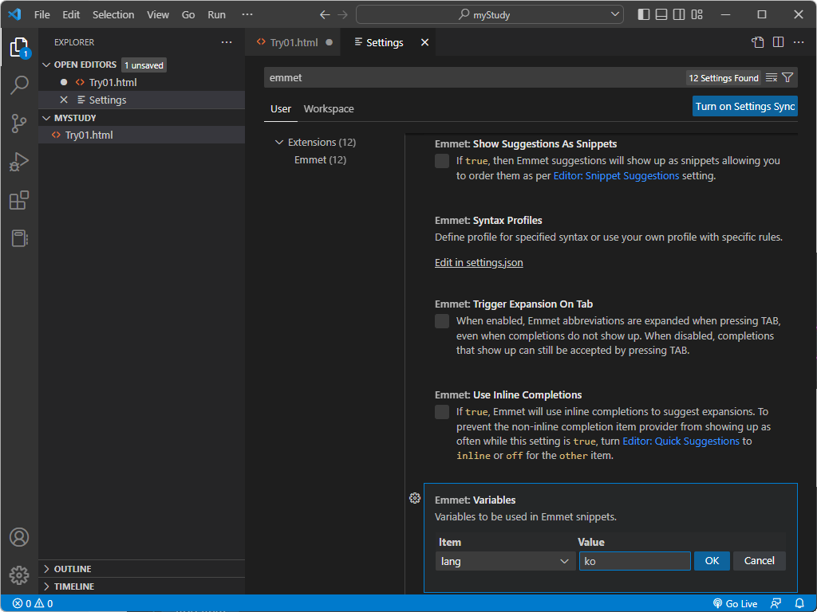Click the Value field containing ko
This screenshot has width=817, height=612.
634,562
